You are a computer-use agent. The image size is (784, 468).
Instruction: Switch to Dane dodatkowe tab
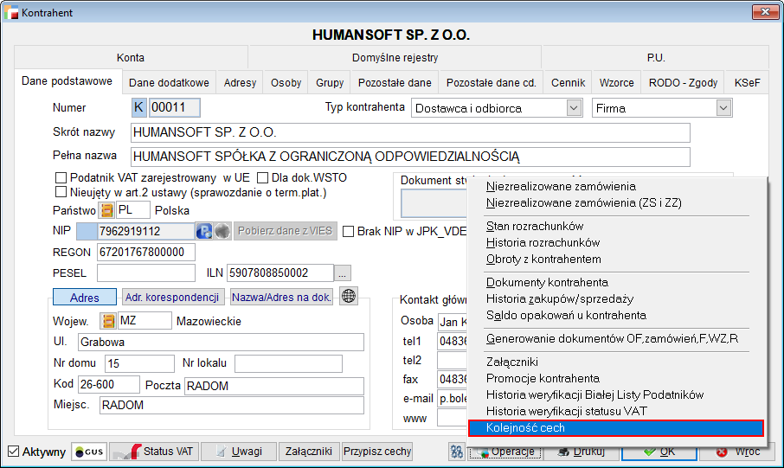(x=169, y=82)
